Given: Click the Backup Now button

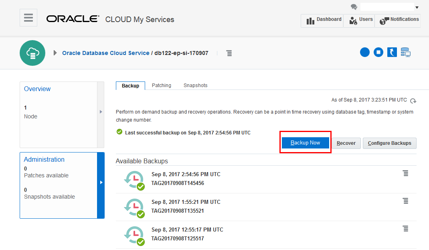Looking at the screenshot, I should point(305,142).
